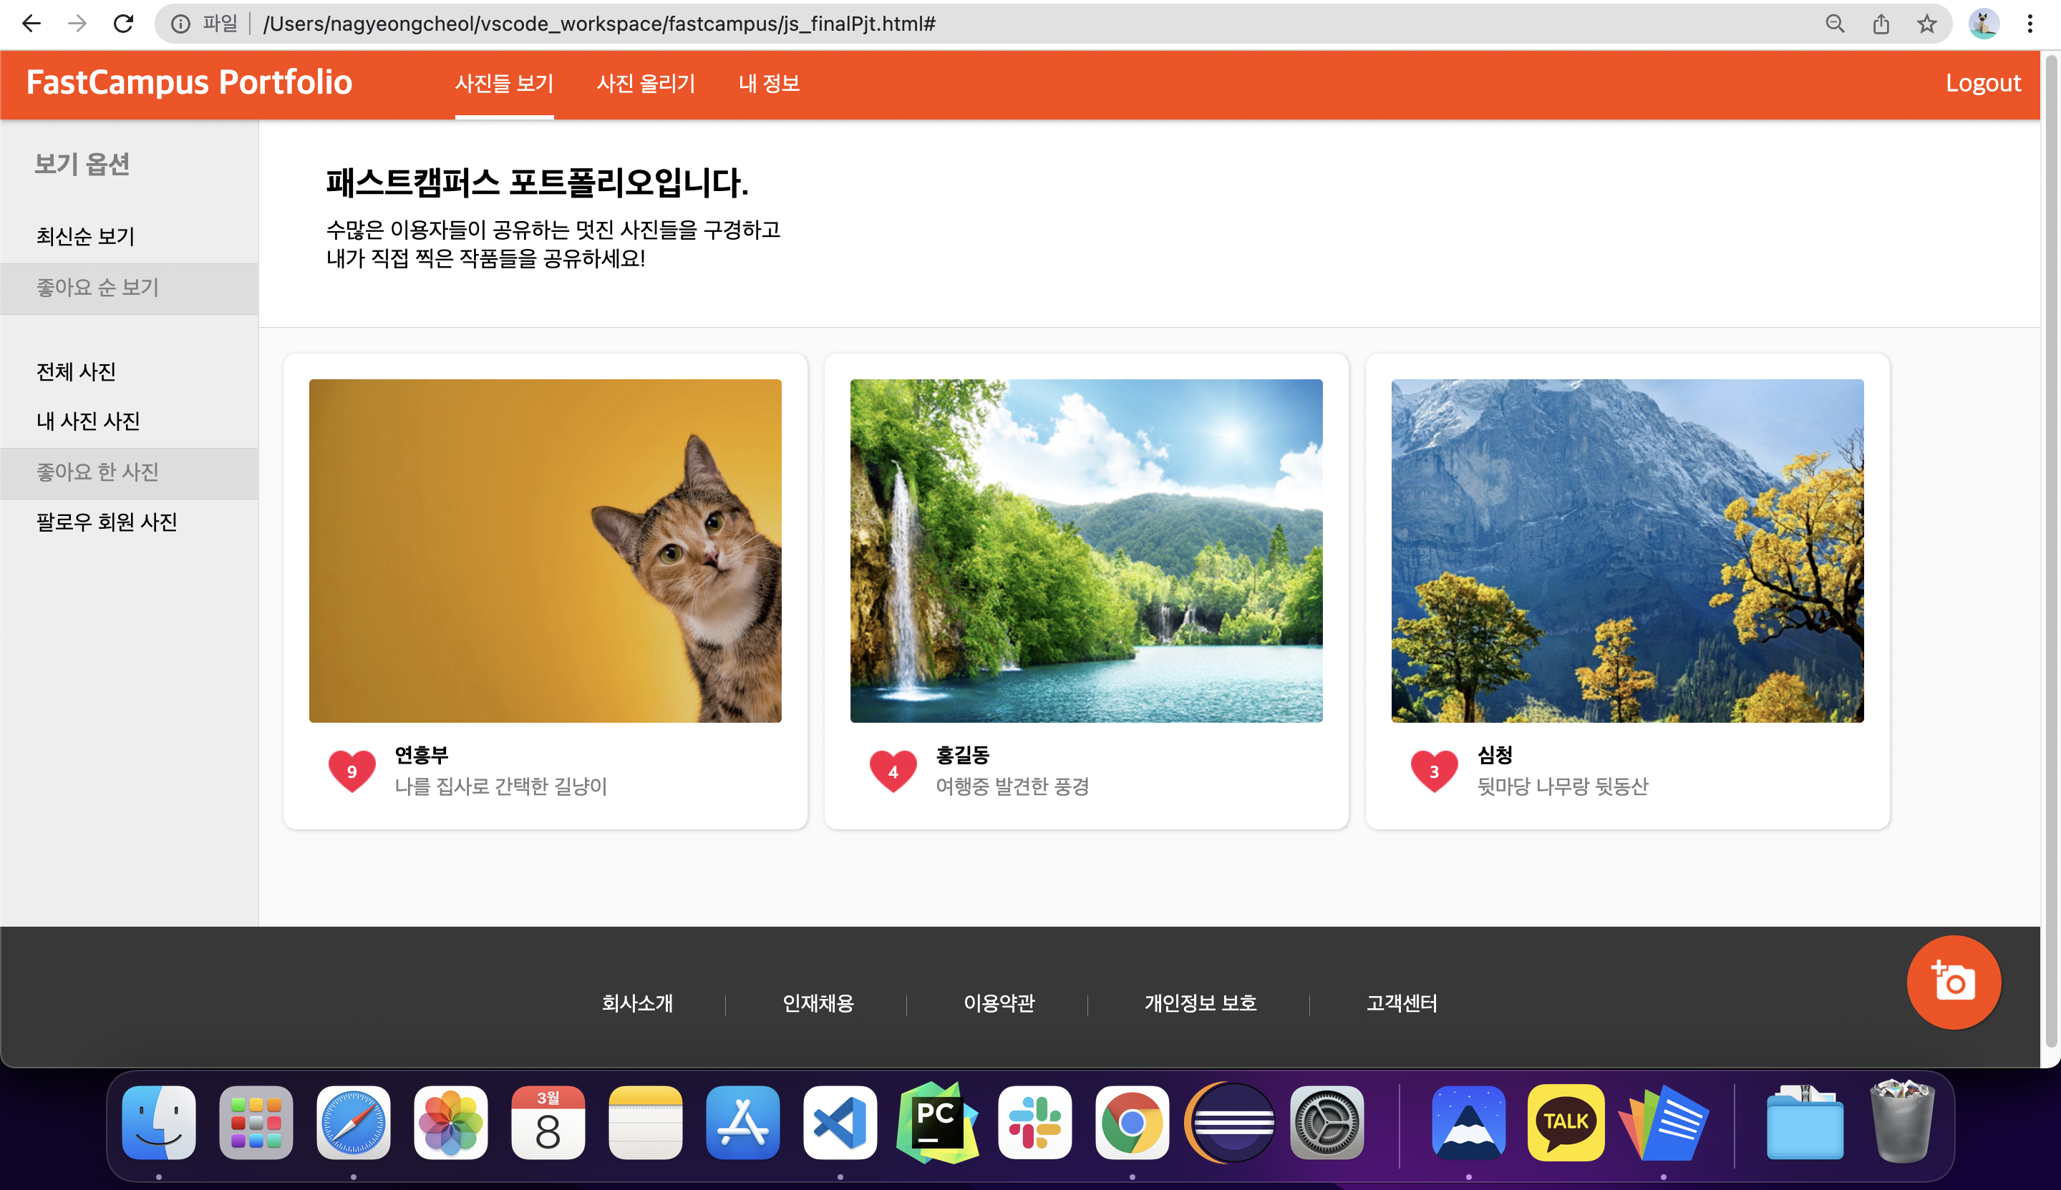The width and height of the screenshot is (2061, 1190).
Task: Toggle heart on 심청's mountain photo
Action: 1434,770
